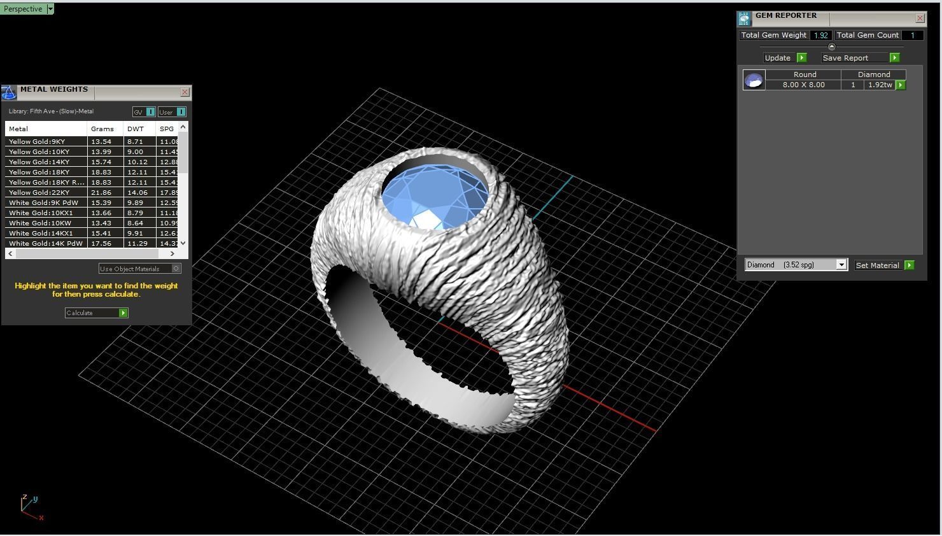
Task: Select the White Gold:10KW row
Action: coord(92,223)
